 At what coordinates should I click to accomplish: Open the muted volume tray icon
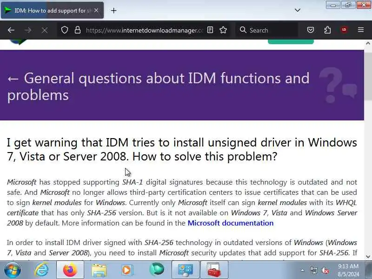325,271
